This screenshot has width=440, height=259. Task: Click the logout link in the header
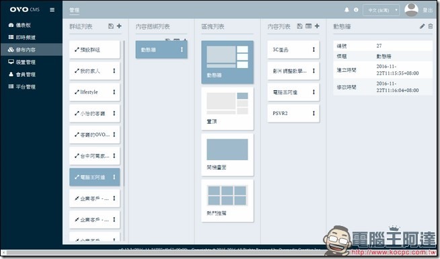point(428,10)
